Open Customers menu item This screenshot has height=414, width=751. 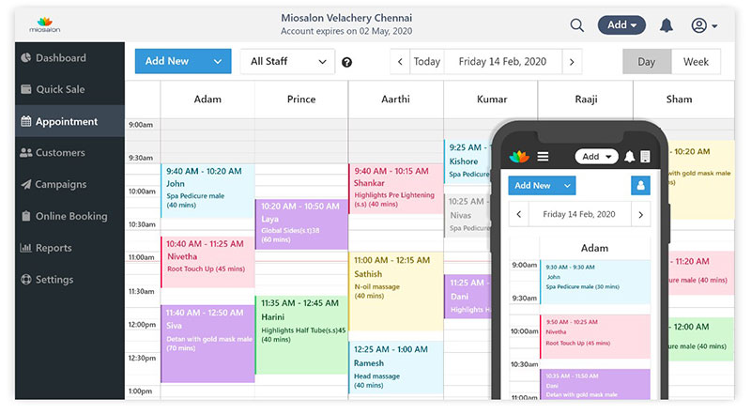coord(69,153)
